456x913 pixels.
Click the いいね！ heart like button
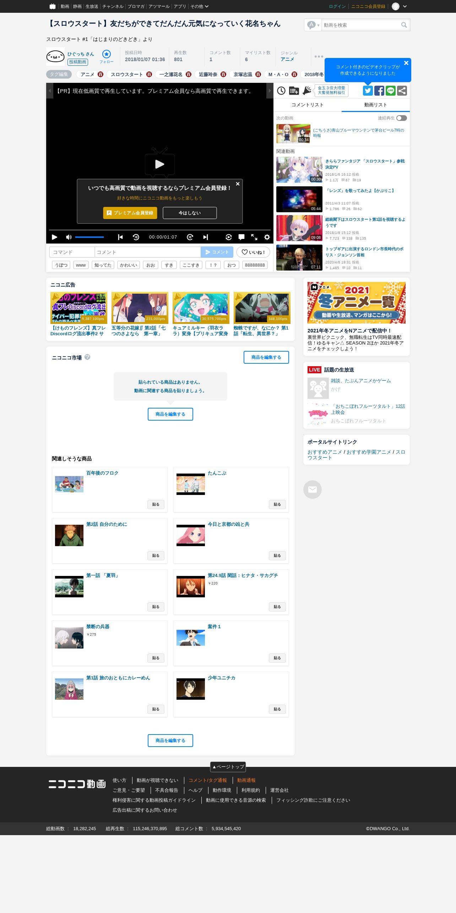[253, 252]
